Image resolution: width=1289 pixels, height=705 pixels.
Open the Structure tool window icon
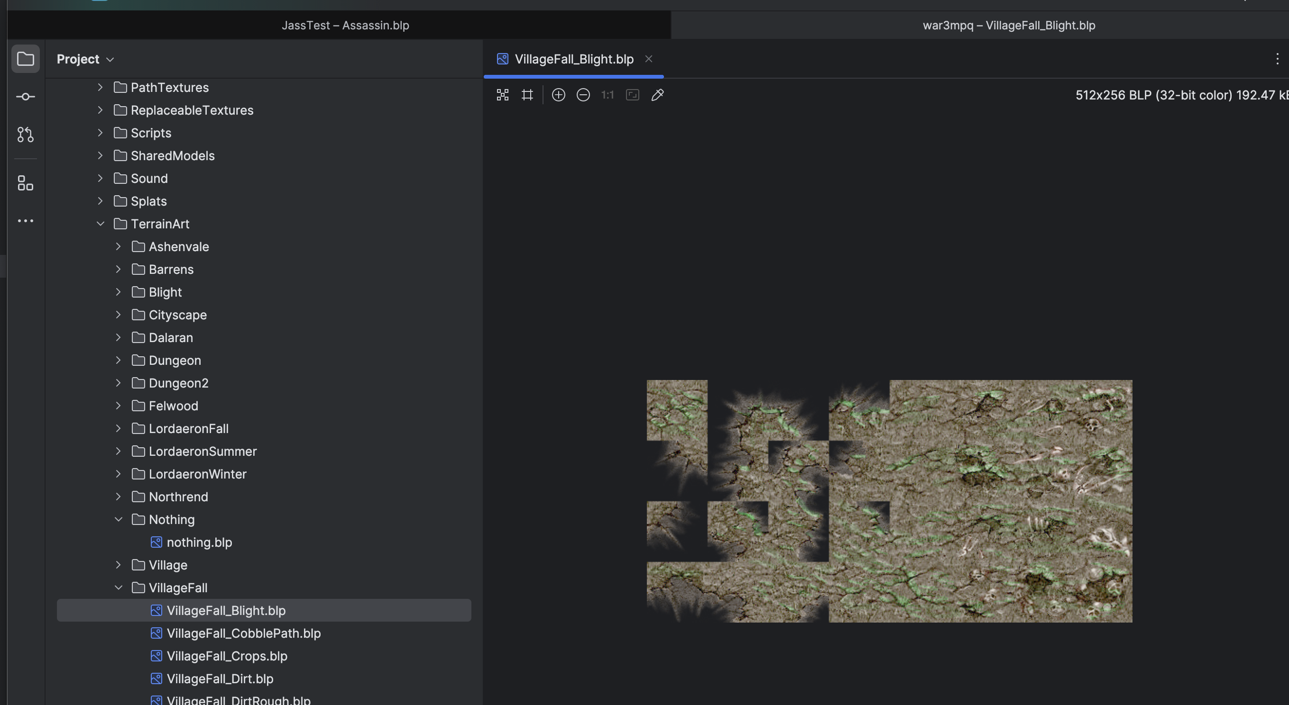pos(26,183)
